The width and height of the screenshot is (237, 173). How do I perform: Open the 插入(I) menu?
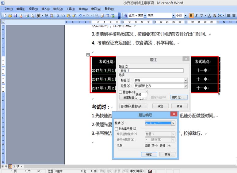click(45, 9)
